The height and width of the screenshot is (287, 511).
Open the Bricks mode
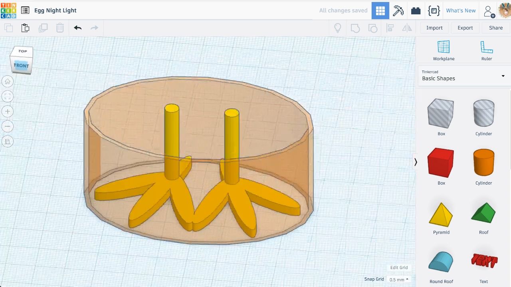[x=416, y=11]
